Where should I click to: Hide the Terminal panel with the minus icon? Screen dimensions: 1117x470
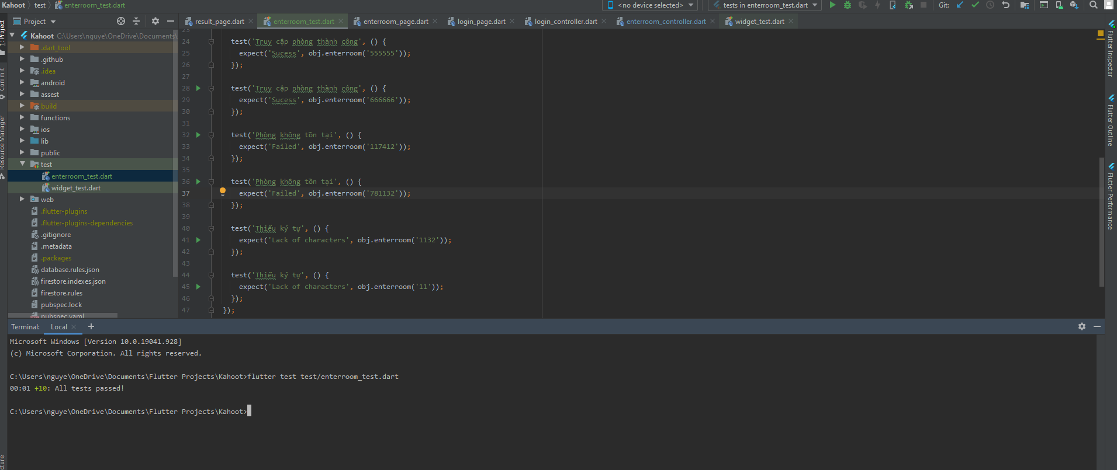coord(1097,326)
